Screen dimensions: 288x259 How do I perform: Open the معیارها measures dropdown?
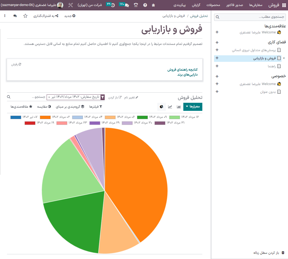tap(193, 107)
